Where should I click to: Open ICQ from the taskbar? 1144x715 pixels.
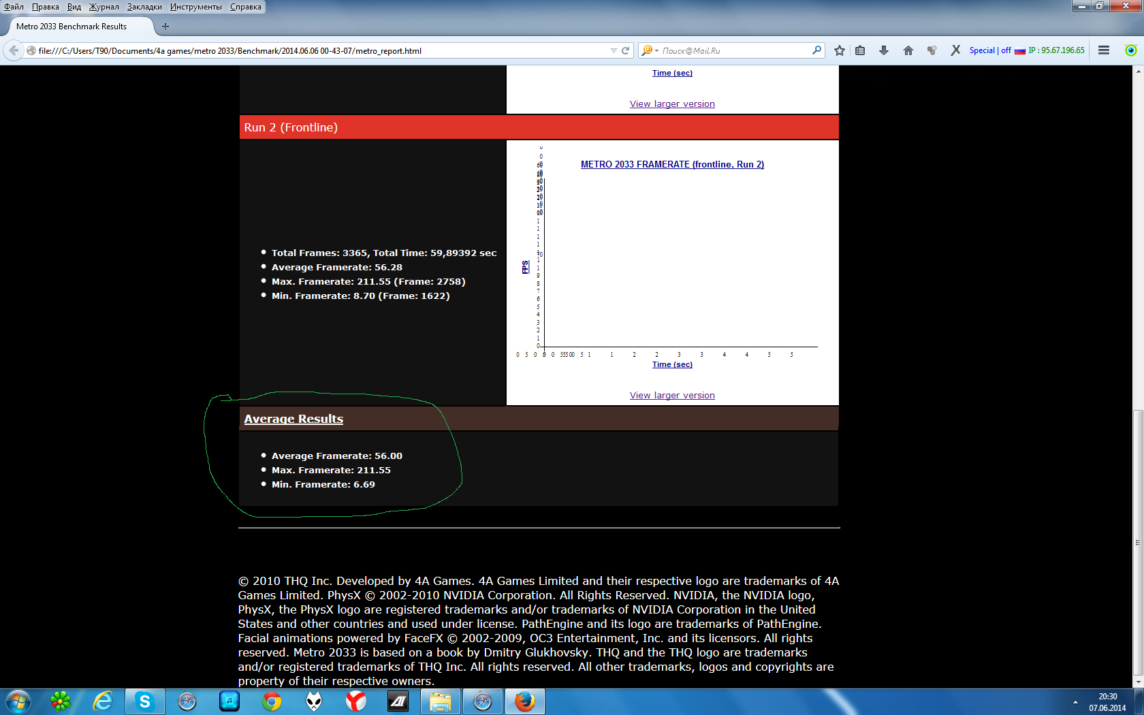pyautogui.click(x=61, y=701)
